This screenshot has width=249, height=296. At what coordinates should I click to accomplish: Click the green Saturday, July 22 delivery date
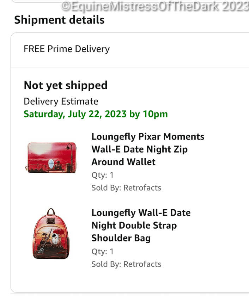coord(96,114)
